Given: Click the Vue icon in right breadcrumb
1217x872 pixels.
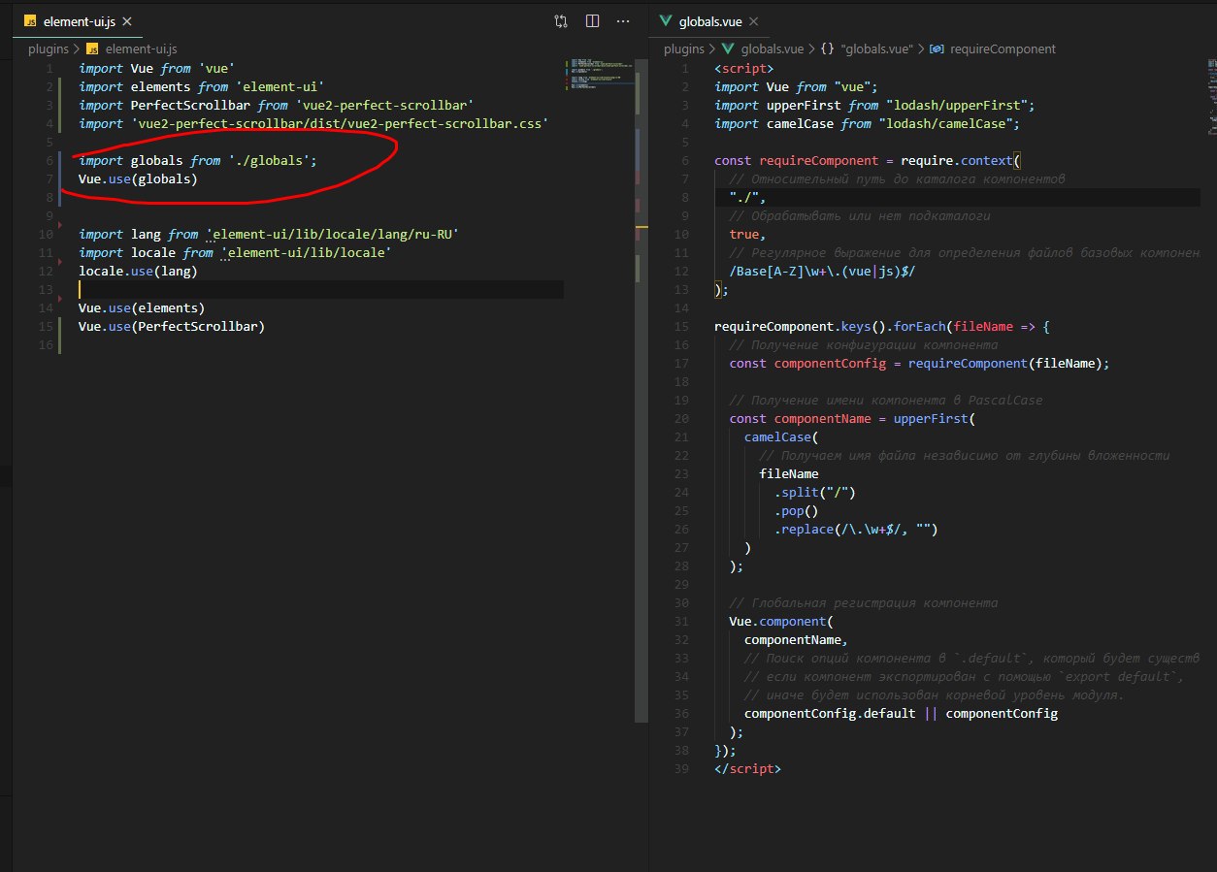Looking at the screenshot, I should 729,48.
